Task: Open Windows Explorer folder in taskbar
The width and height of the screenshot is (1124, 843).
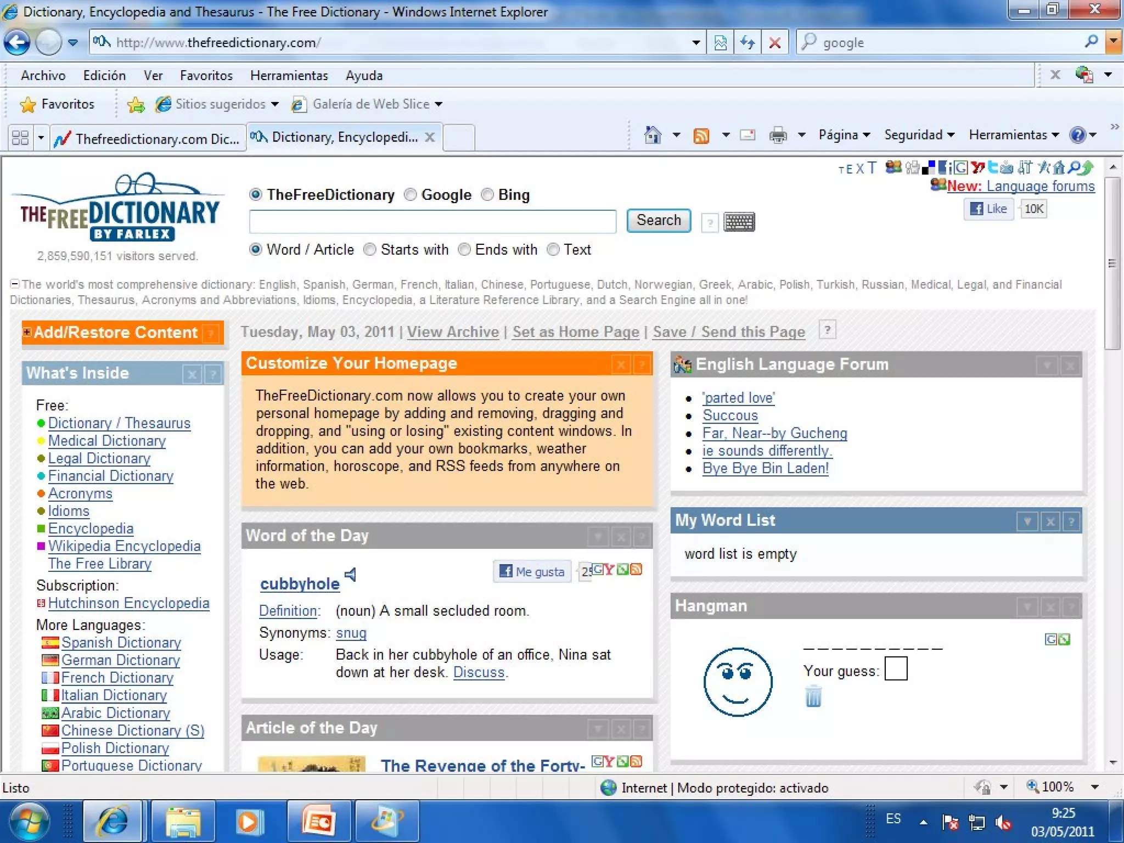Action: pyautogui.click(x=184, y=821)
